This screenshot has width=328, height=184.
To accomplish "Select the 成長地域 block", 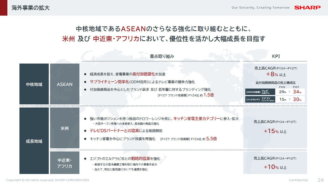I will click(34, 141).
